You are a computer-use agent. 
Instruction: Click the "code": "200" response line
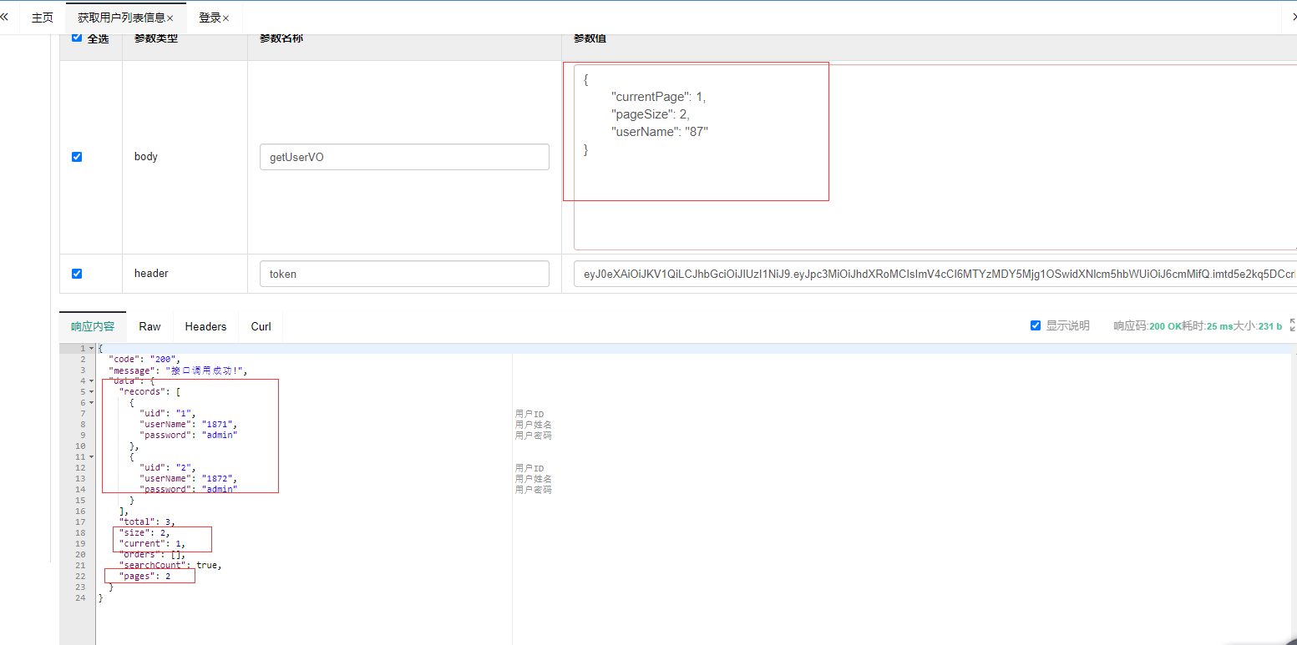tap(144, 359)
